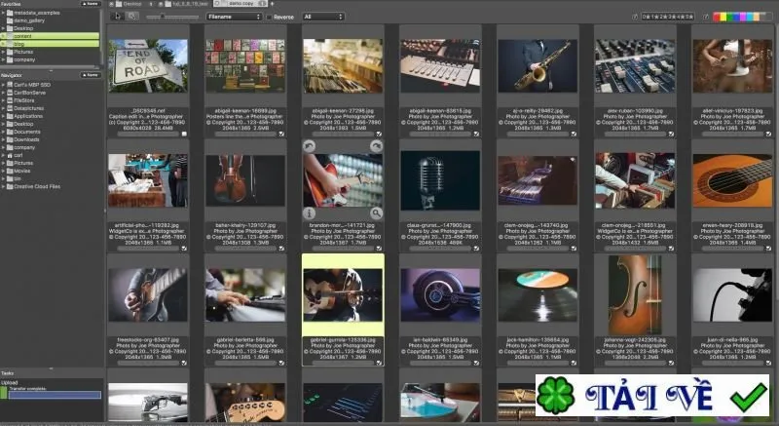The height and width of the screenshot is (426, 779).
Task: Toggle the color class filter checkbox
Action: pyautogui.click(x=706, y=17)
